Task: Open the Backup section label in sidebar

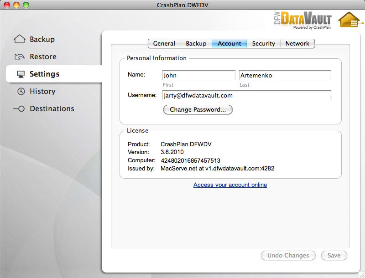Action: click(42, 39)
